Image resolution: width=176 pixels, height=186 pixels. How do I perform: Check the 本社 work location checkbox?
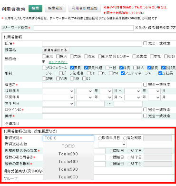[x=152, y=56]
